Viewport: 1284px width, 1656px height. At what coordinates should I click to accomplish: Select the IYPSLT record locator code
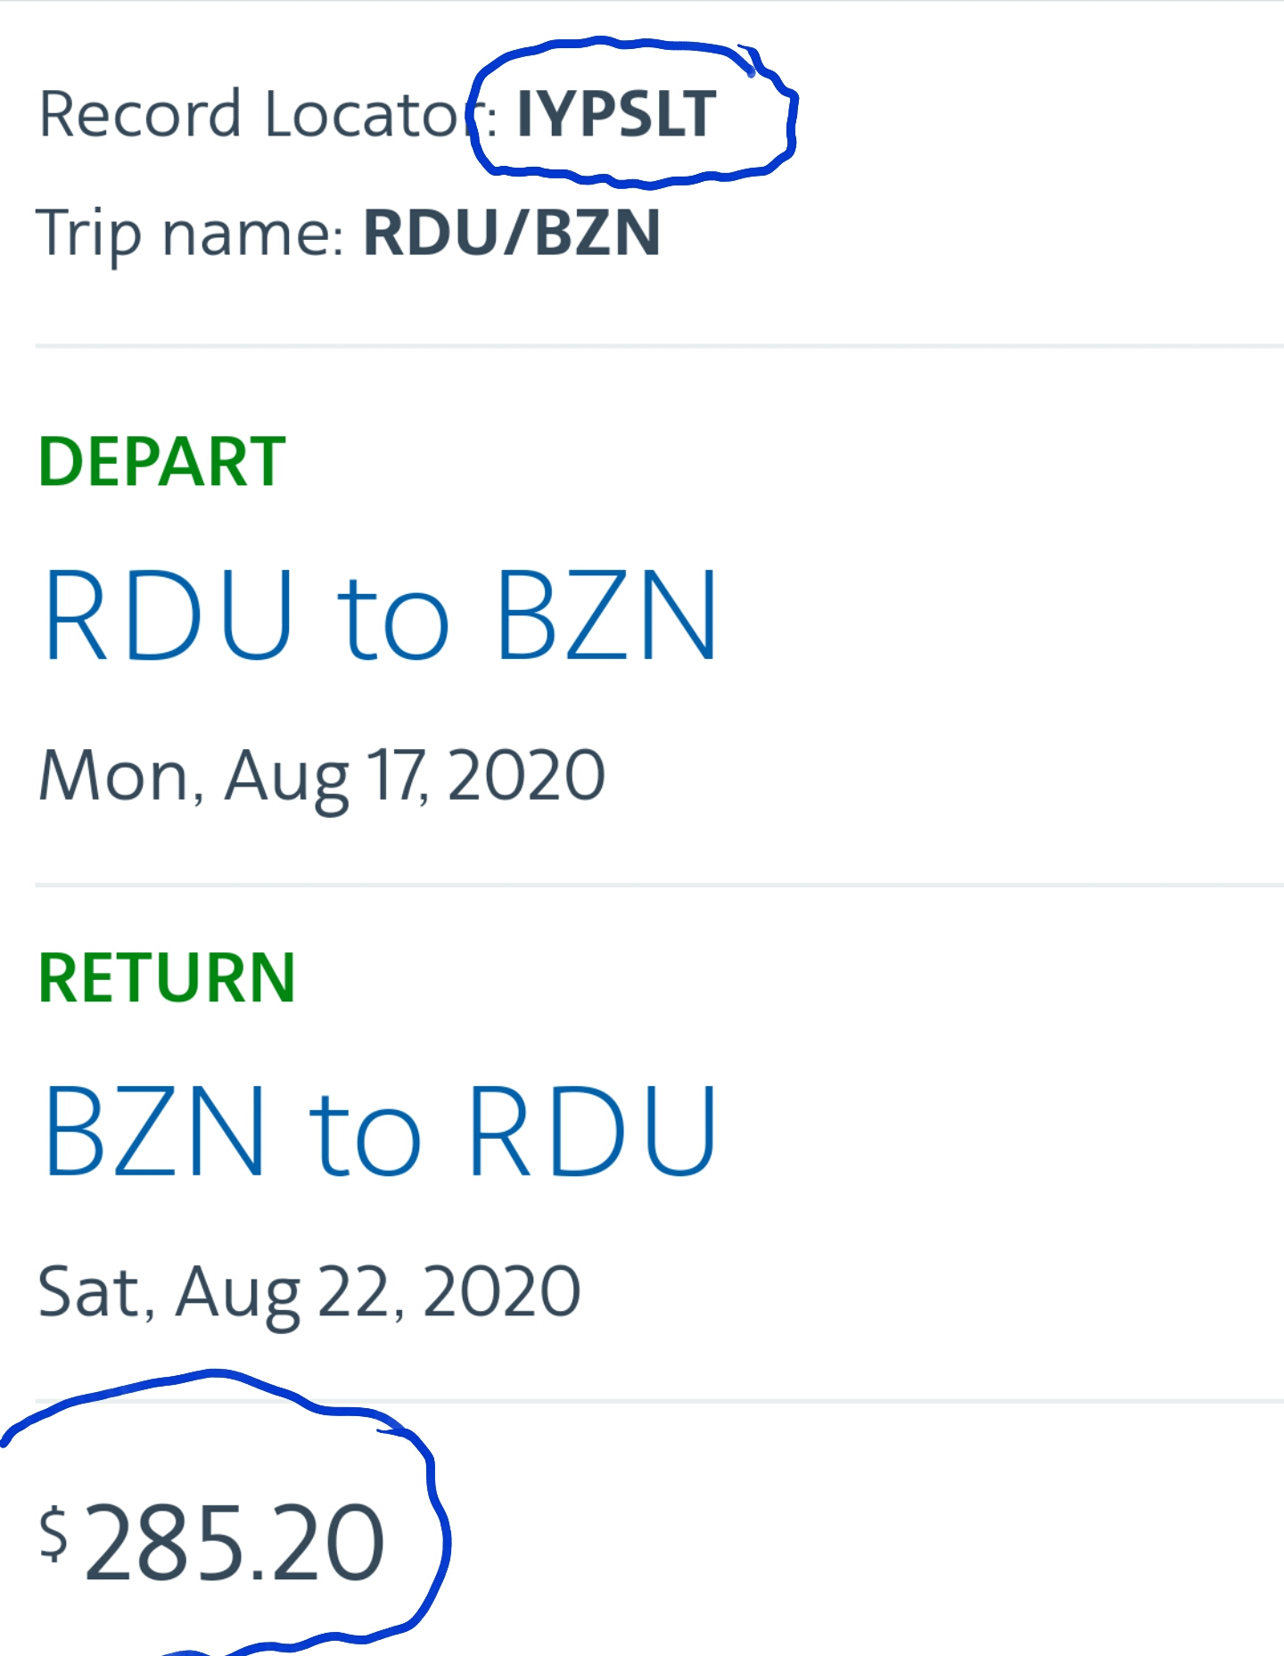click(616, 114)
